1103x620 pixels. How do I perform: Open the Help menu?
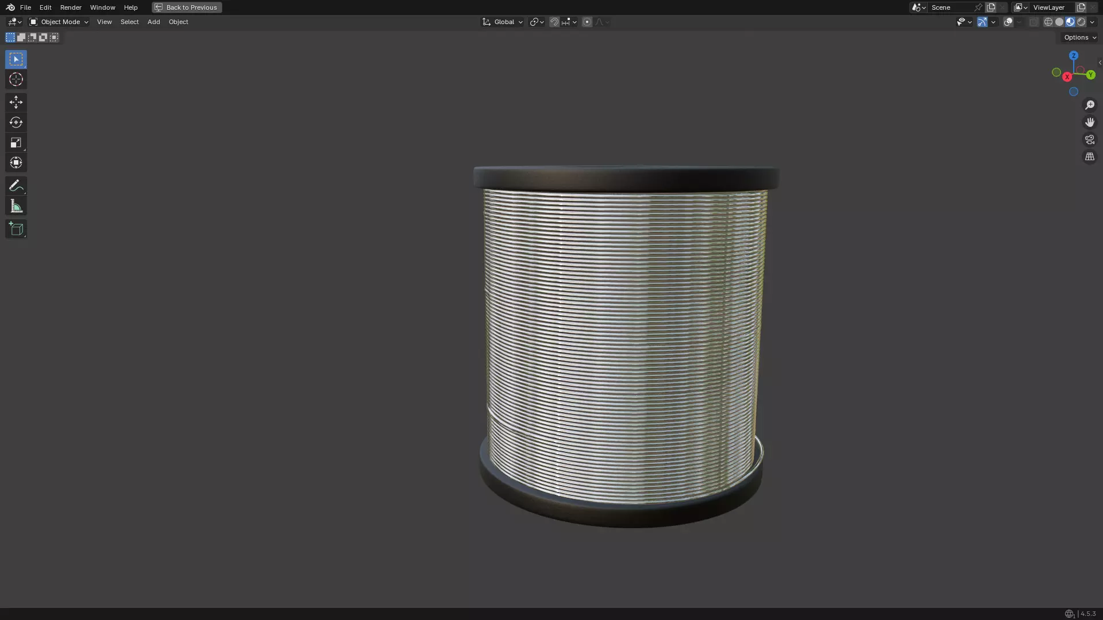click(130, 7)
